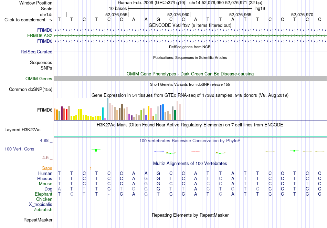Viewport: 327px width, 228px height.
Task: Click the FRMD6 label beside GTEx bar chart
Action: [x=45, y=110]
